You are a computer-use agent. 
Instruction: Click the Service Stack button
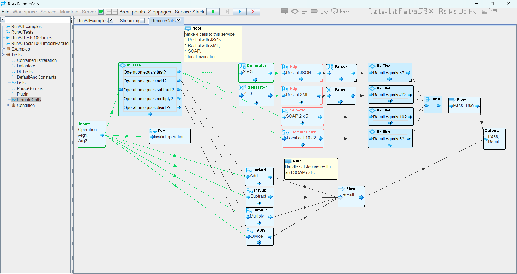[x=190, y=12]
